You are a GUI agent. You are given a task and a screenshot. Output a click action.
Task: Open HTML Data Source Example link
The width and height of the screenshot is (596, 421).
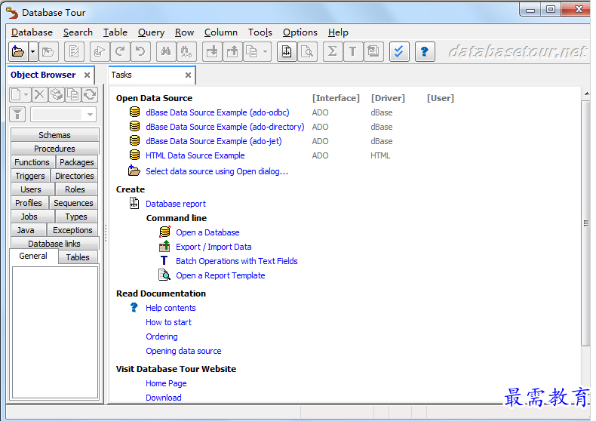pyautogui.click(x=195, y=155)
